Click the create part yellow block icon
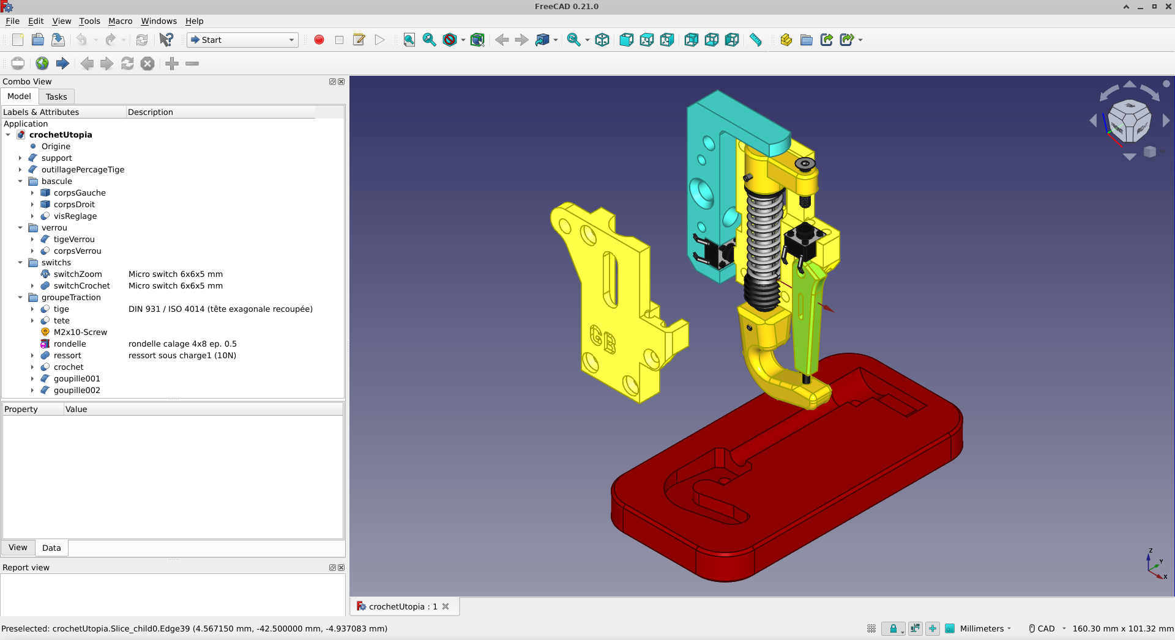 click(786, 40)
